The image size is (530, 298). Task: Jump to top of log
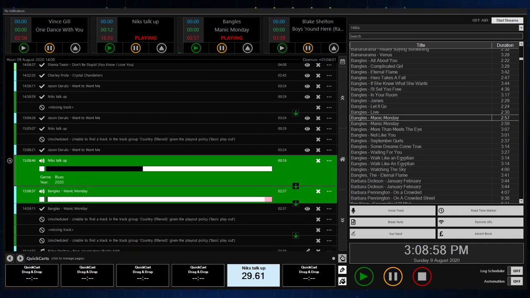click(x=342, y=98)
